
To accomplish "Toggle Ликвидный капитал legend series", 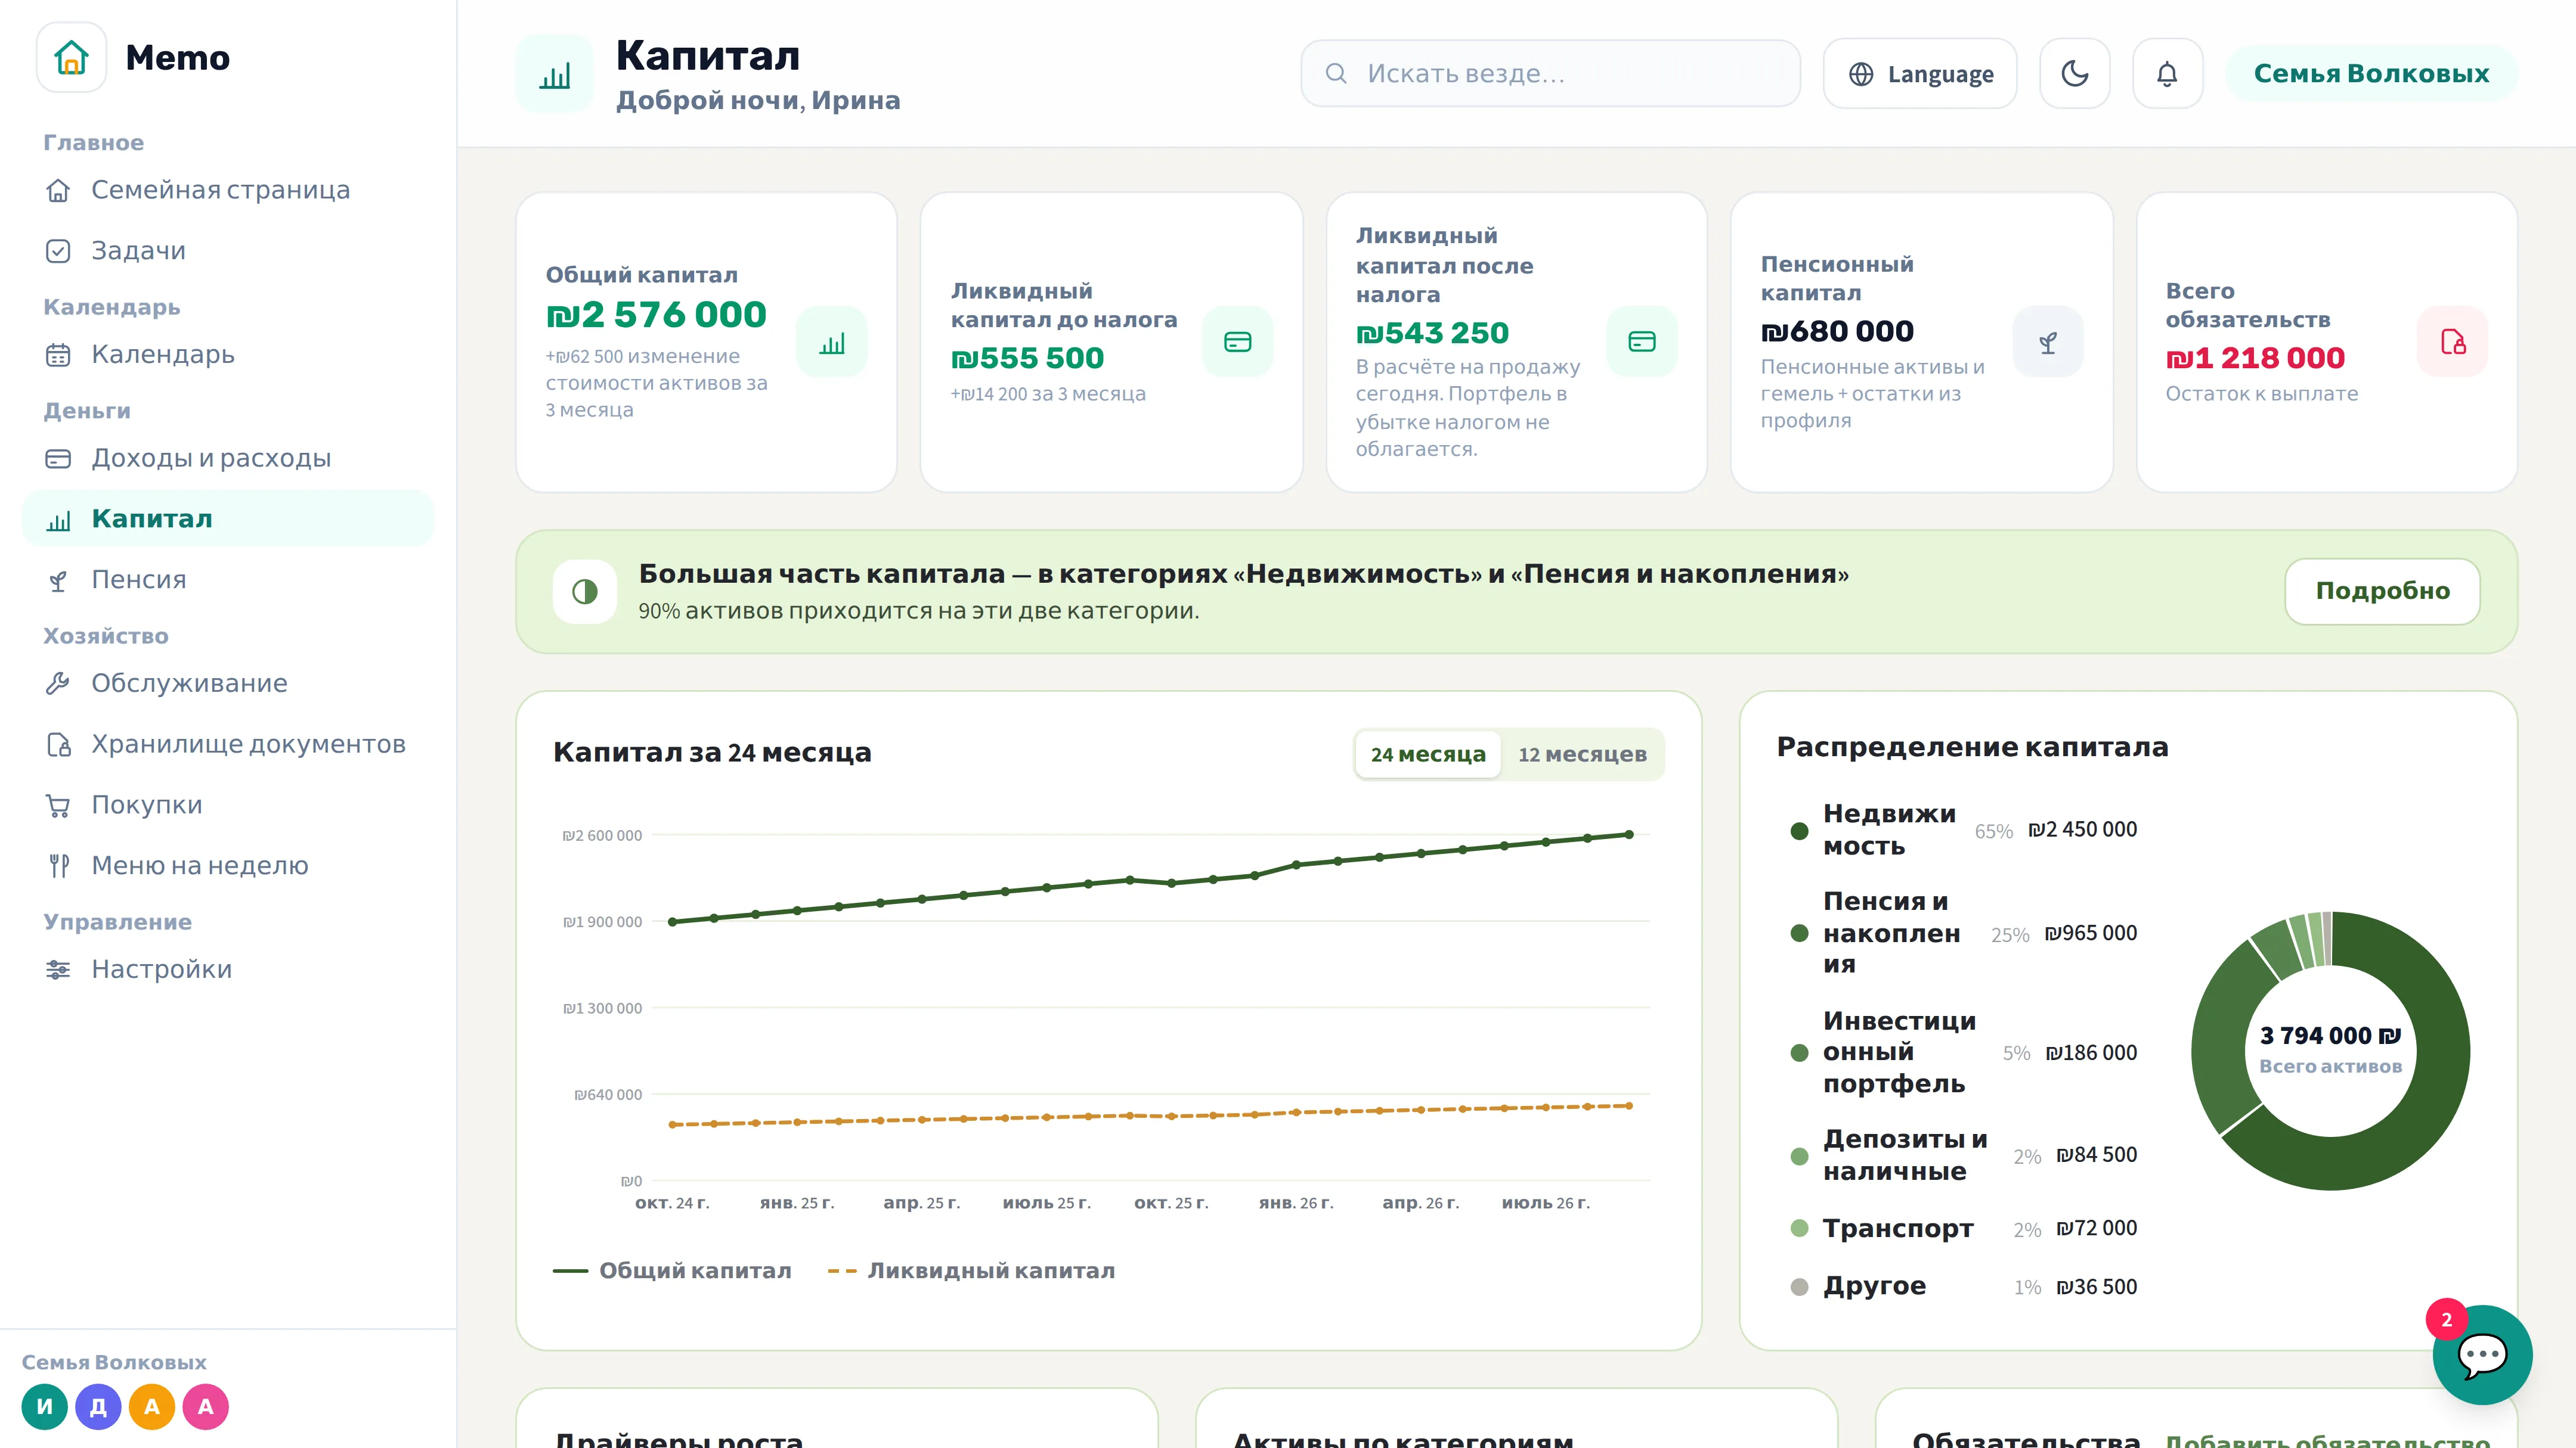I will click(x=971, y=1271).
